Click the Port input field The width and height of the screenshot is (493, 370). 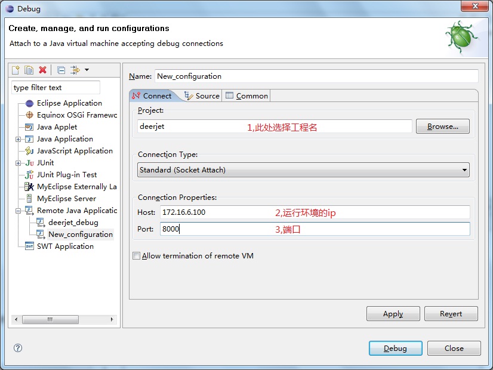pyautogui.click(x=315, y=229)
